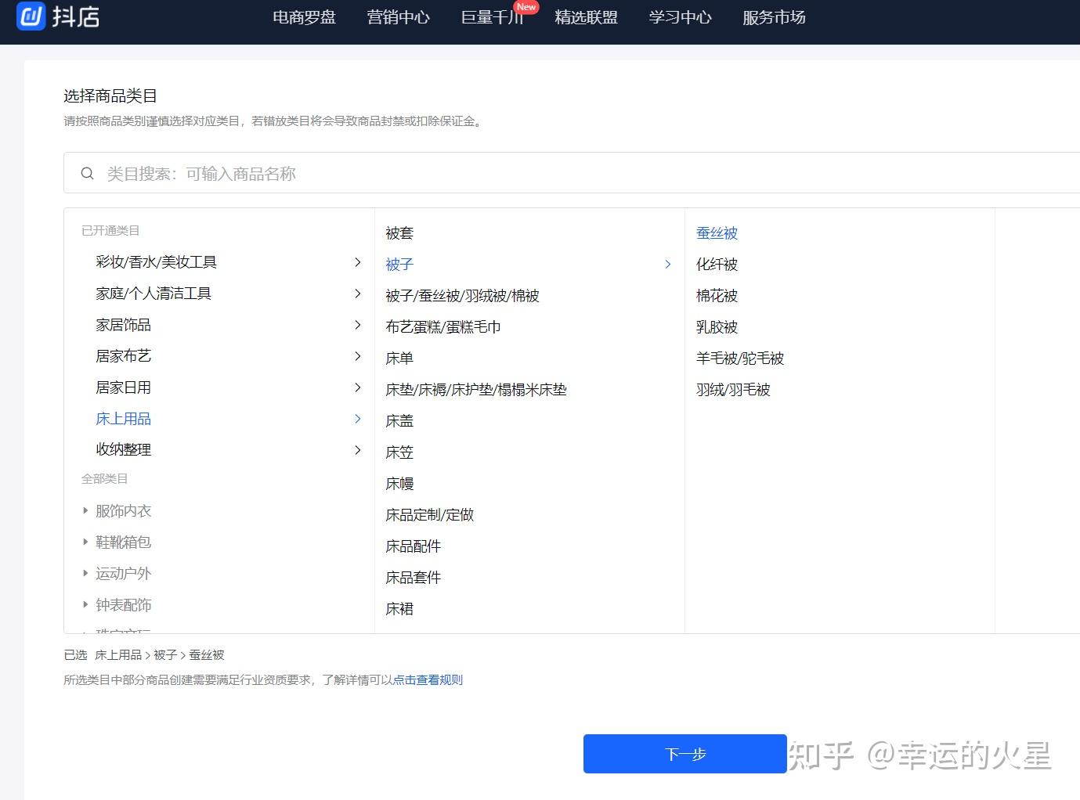
Task: Select 服饰内衣 under 全部类目
Action: click(x=123, y=511)
